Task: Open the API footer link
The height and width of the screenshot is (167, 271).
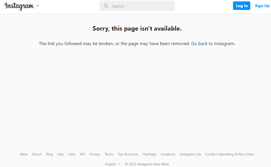Action: (82, 154)
